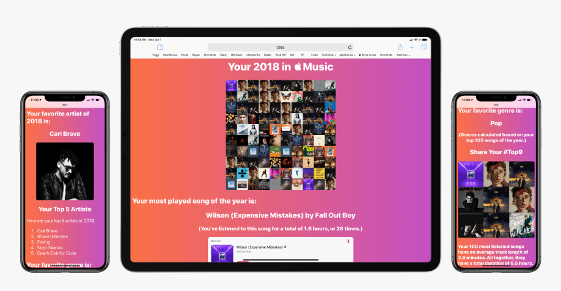Open the Toggl bookmark
Screen dimensions: 561x291
156,55
